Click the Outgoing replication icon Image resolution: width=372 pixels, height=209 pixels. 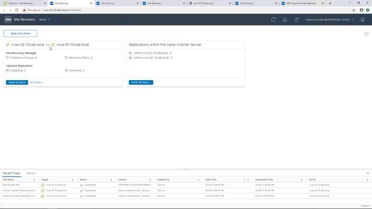click(x=8, y=70)
